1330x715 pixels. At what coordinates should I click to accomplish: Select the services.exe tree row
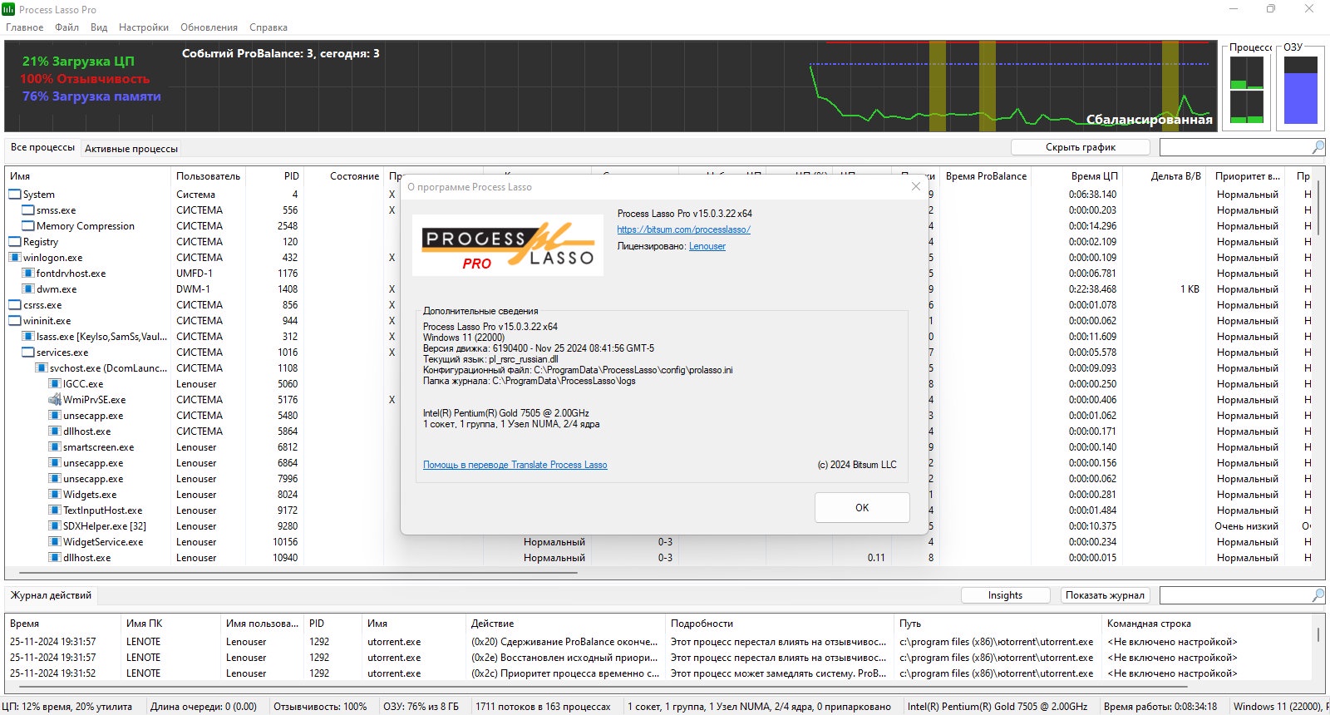click(x=62, y=353)
